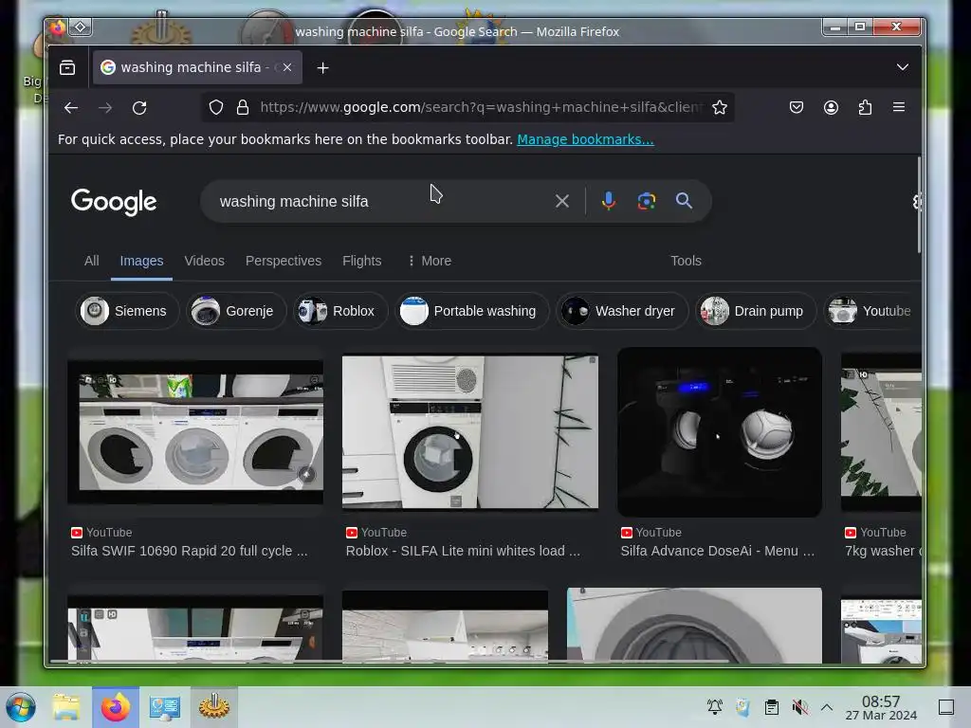Image resolution: width=971 pixels, height=728 pixels.
Task: Open a new browser tab
Action: pyautogui.click(x=322, y=67)
